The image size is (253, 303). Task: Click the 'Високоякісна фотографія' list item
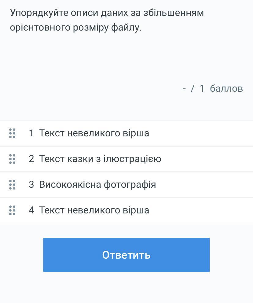(x=127, y=185)
